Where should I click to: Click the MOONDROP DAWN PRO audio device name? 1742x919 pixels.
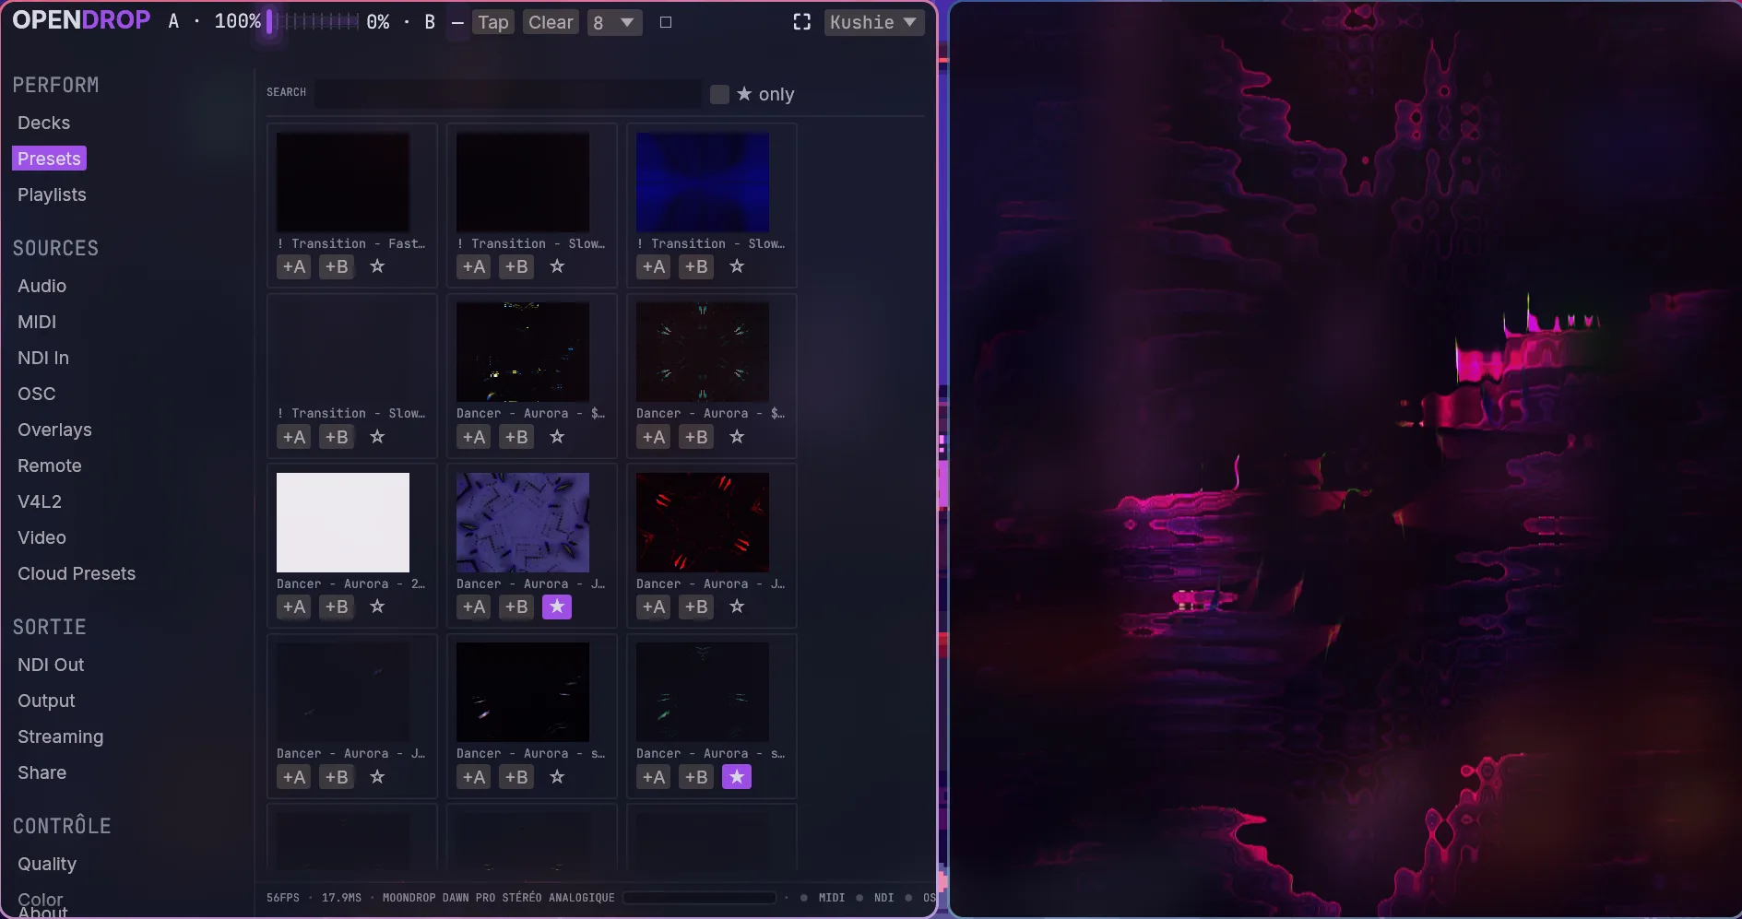[x=498, y=898]
